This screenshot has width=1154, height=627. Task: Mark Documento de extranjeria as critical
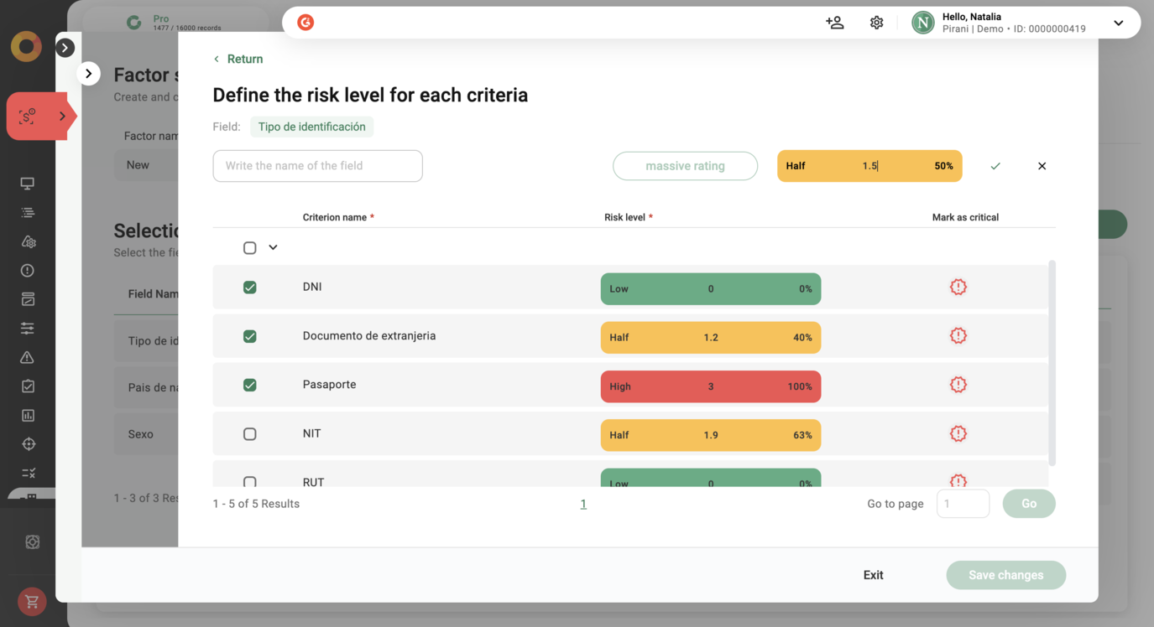tap(958, 336)
